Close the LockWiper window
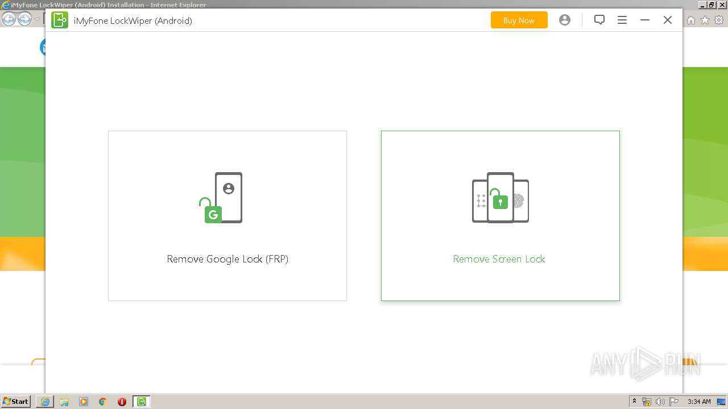The image size is (728, 409). [668, 20]
